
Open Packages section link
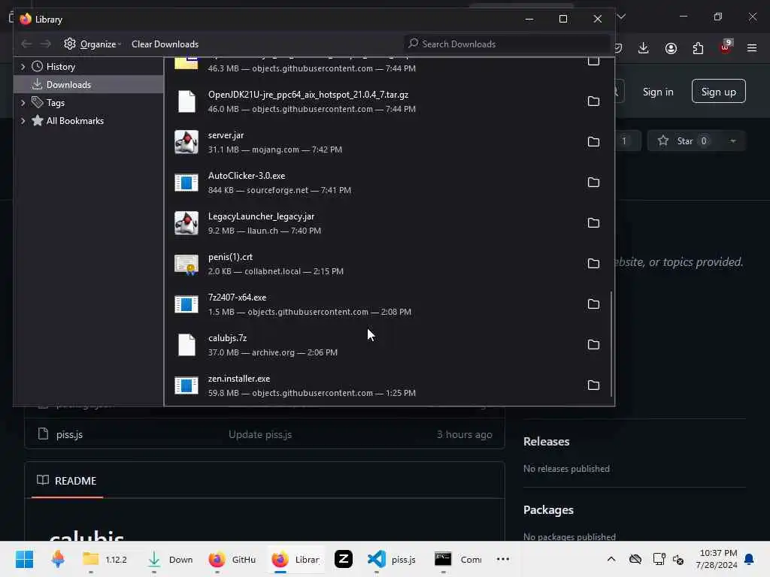[548, 510]
